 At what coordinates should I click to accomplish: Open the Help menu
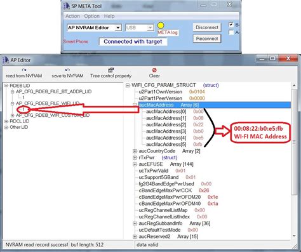coord(109,16)
